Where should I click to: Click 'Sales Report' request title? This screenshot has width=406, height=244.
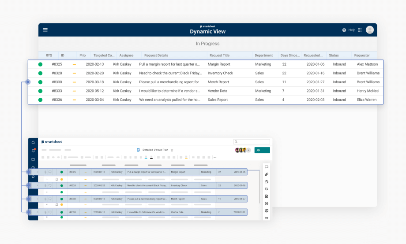pyautogui.click(x=218, y=100)
